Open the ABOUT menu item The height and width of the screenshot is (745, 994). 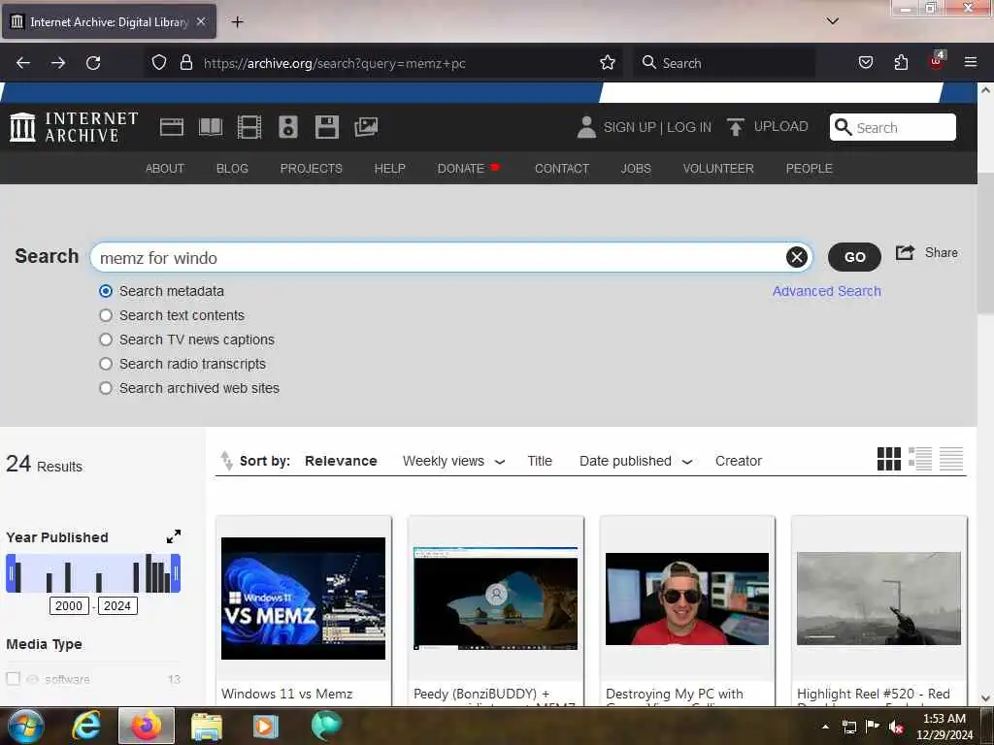(x=165, y=169)
